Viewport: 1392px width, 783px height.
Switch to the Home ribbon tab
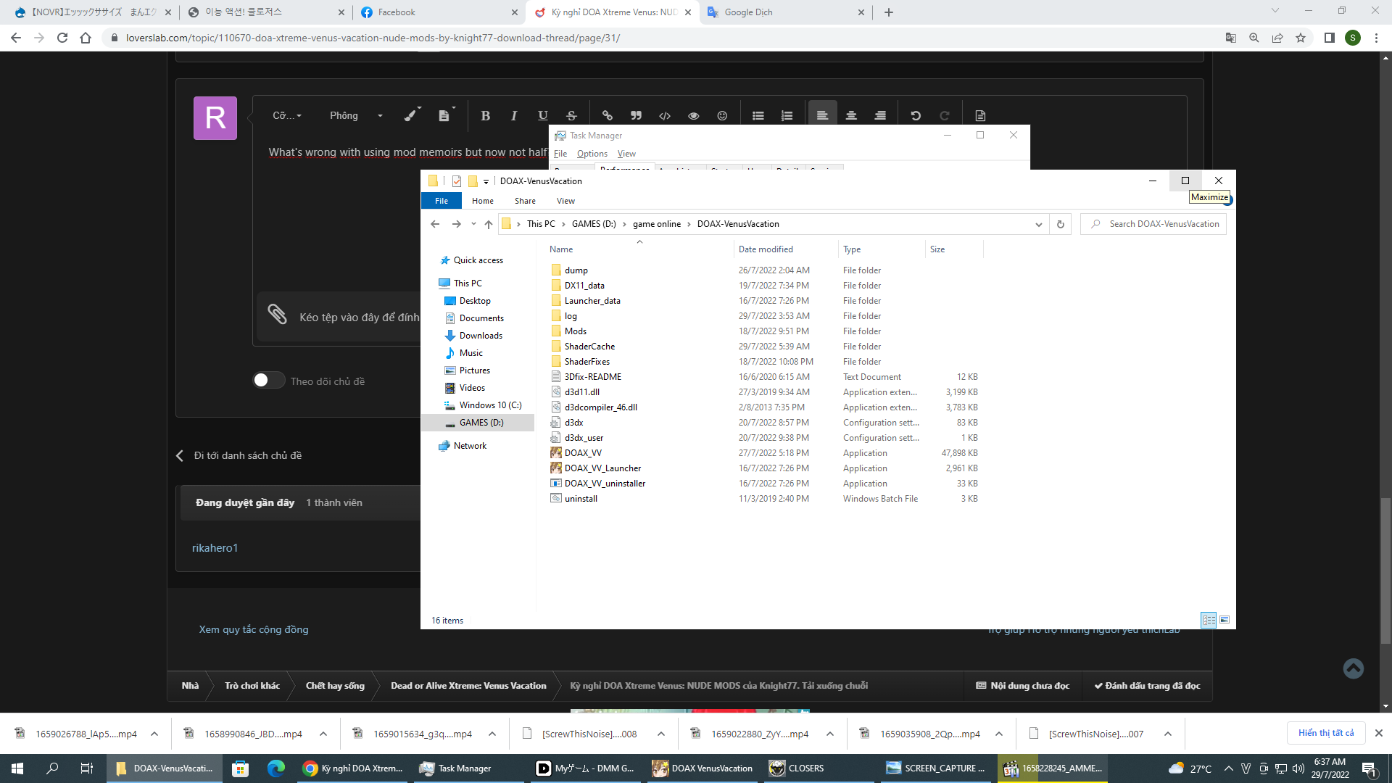tap(483, 201)
